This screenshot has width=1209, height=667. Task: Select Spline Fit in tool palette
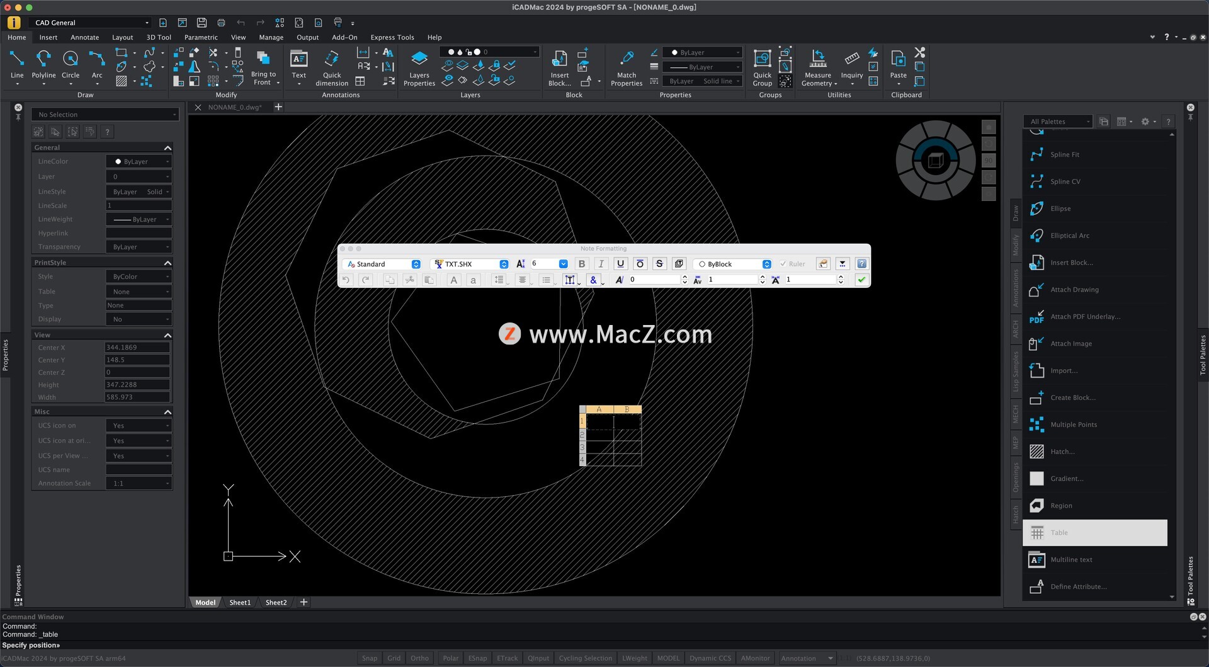click(x=1095, y=154)
